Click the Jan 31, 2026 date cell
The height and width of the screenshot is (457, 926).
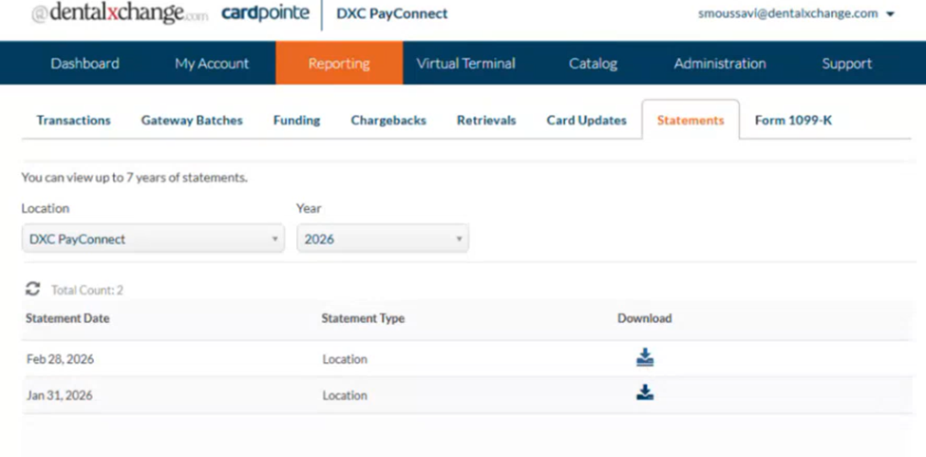click(x=59, y=395)
